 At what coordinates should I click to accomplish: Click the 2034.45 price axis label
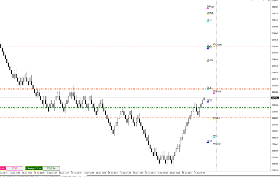(x=275, y=144)
